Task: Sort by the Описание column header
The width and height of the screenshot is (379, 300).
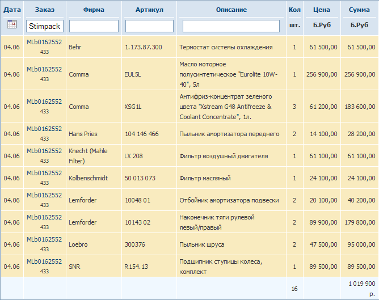Action: coord(231,10)
